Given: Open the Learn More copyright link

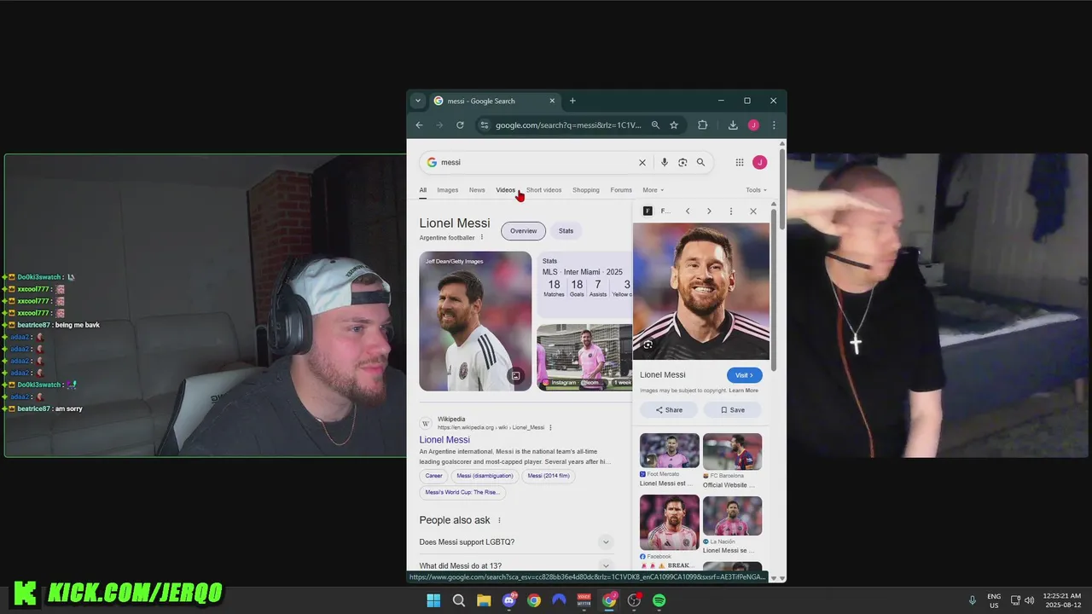Looking at the screenshot, I should [744, 391].
